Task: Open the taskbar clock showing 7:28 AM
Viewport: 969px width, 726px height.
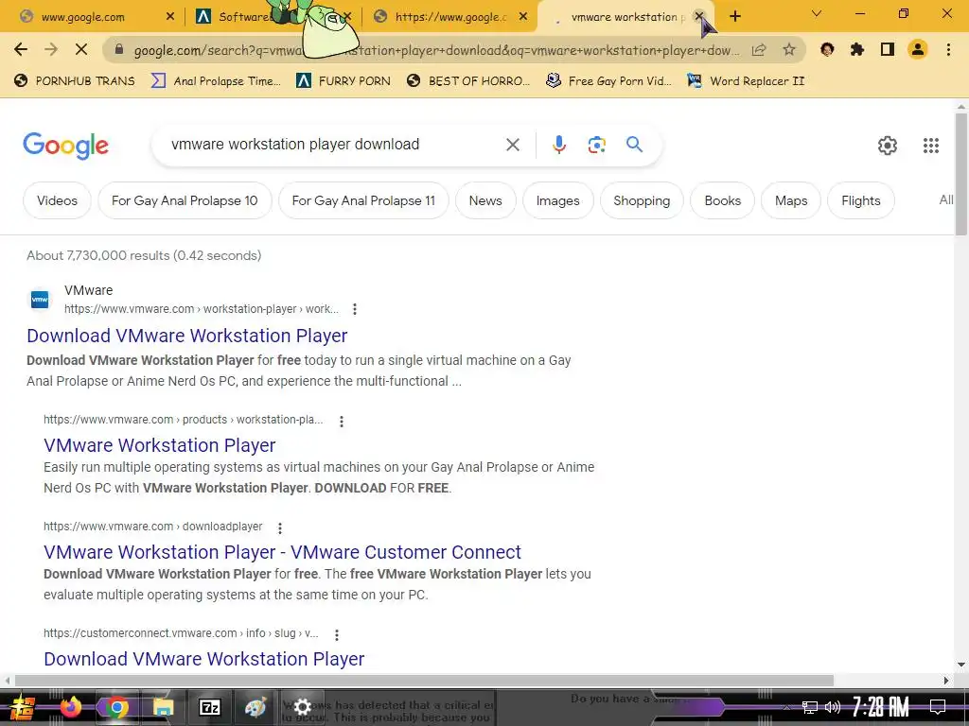Action: pos(881,707)
